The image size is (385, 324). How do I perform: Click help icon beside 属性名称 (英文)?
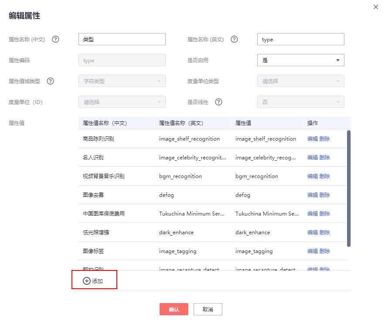point(234,39)
